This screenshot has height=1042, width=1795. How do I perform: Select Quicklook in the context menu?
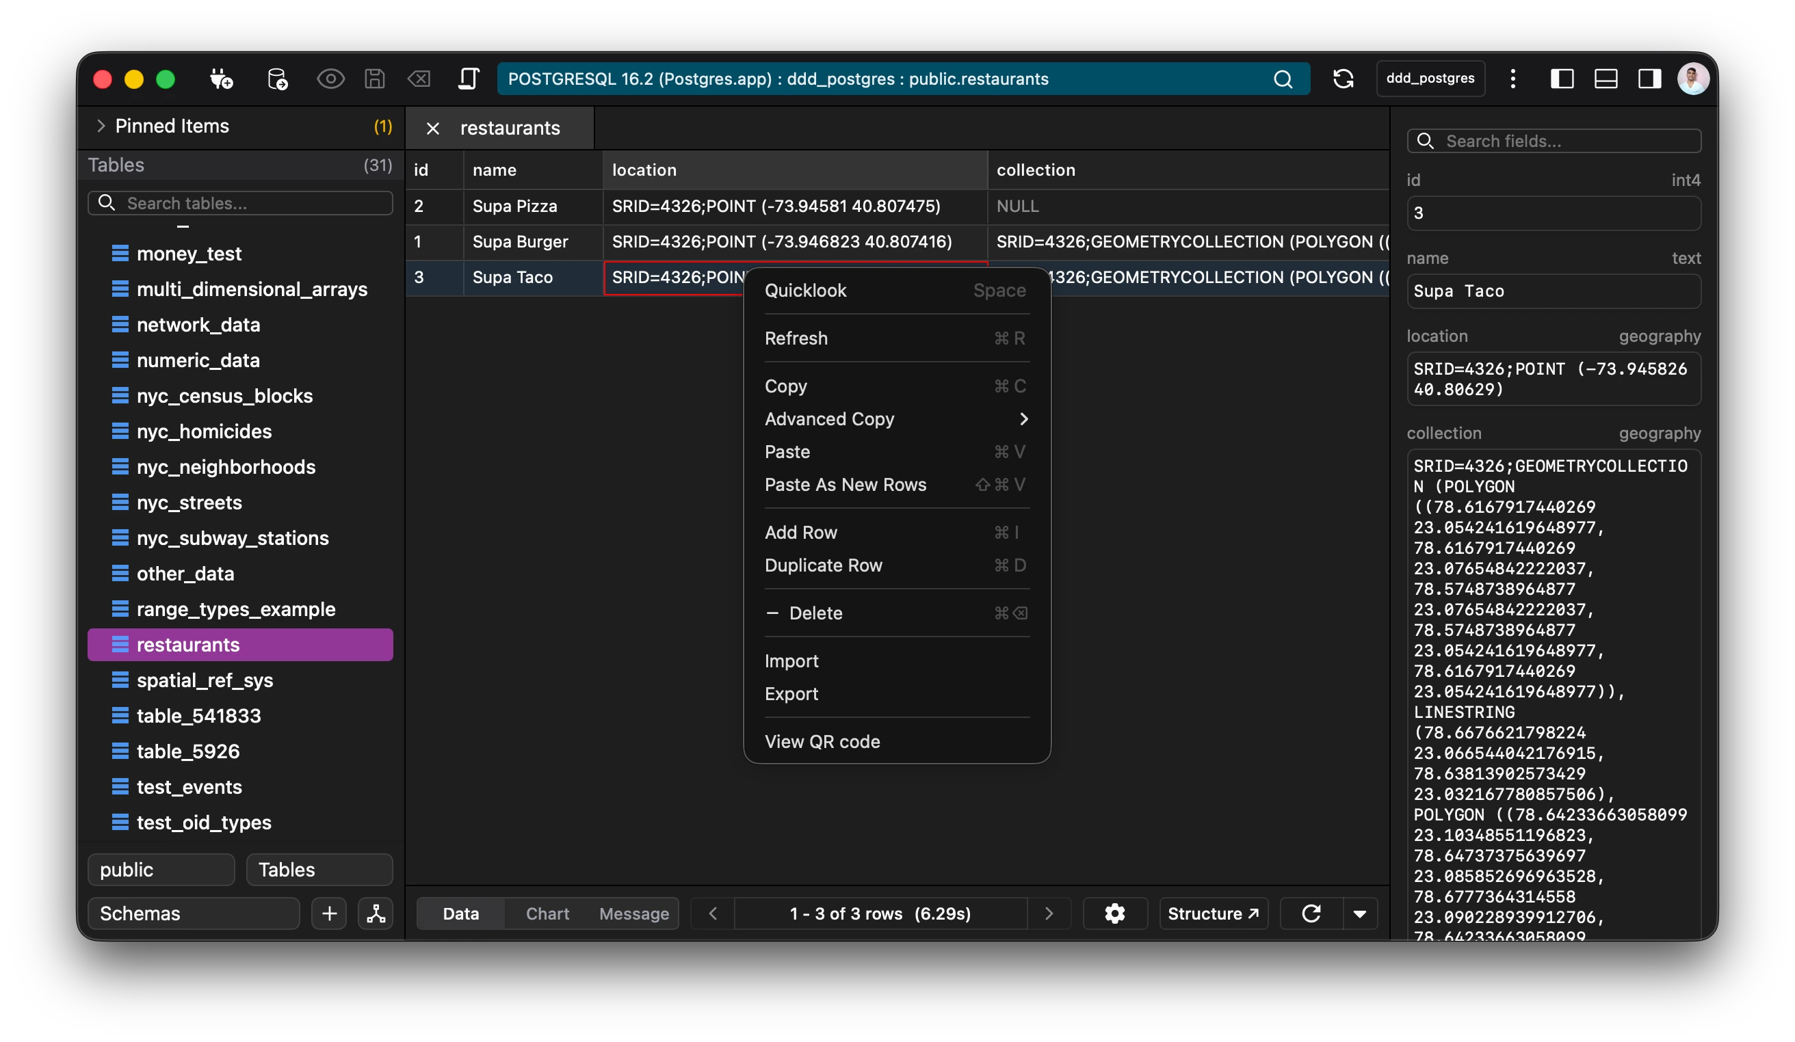(x=805, y=290)
